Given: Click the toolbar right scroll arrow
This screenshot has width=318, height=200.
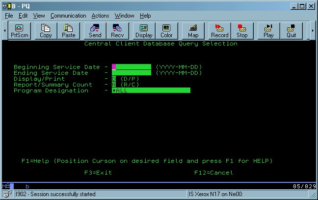Looking at the screenshot, I should click(x=313, y=30).
